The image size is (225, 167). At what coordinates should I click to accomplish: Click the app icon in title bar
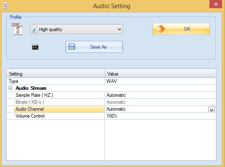tap(6, 6)
